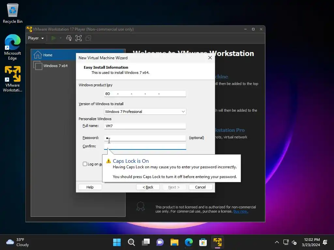The width and height of the screenshot is (334, 250).
Task: Click into the Password field
Action: point(145,138)
